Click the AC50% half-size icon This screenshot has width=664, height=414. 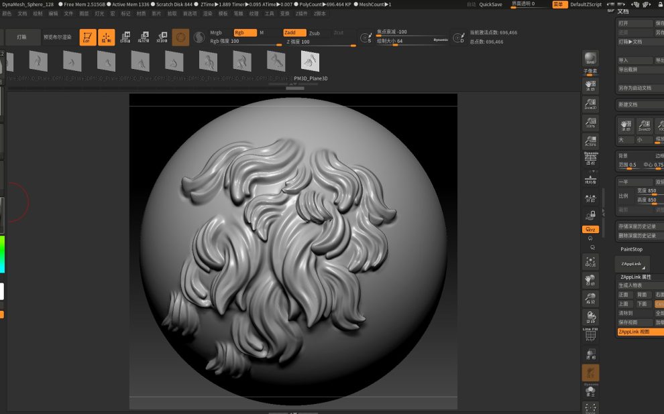tap(590, 140)
